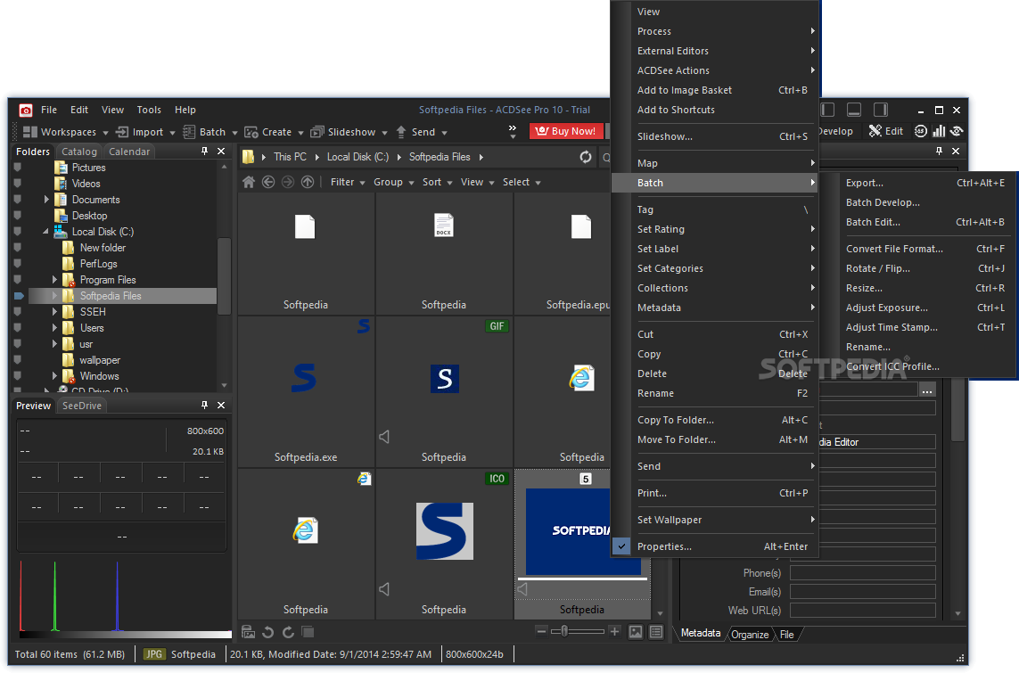1019x673 pixels.
Task: Switch to the Calendar tab
Action: (x=129, y=152)
